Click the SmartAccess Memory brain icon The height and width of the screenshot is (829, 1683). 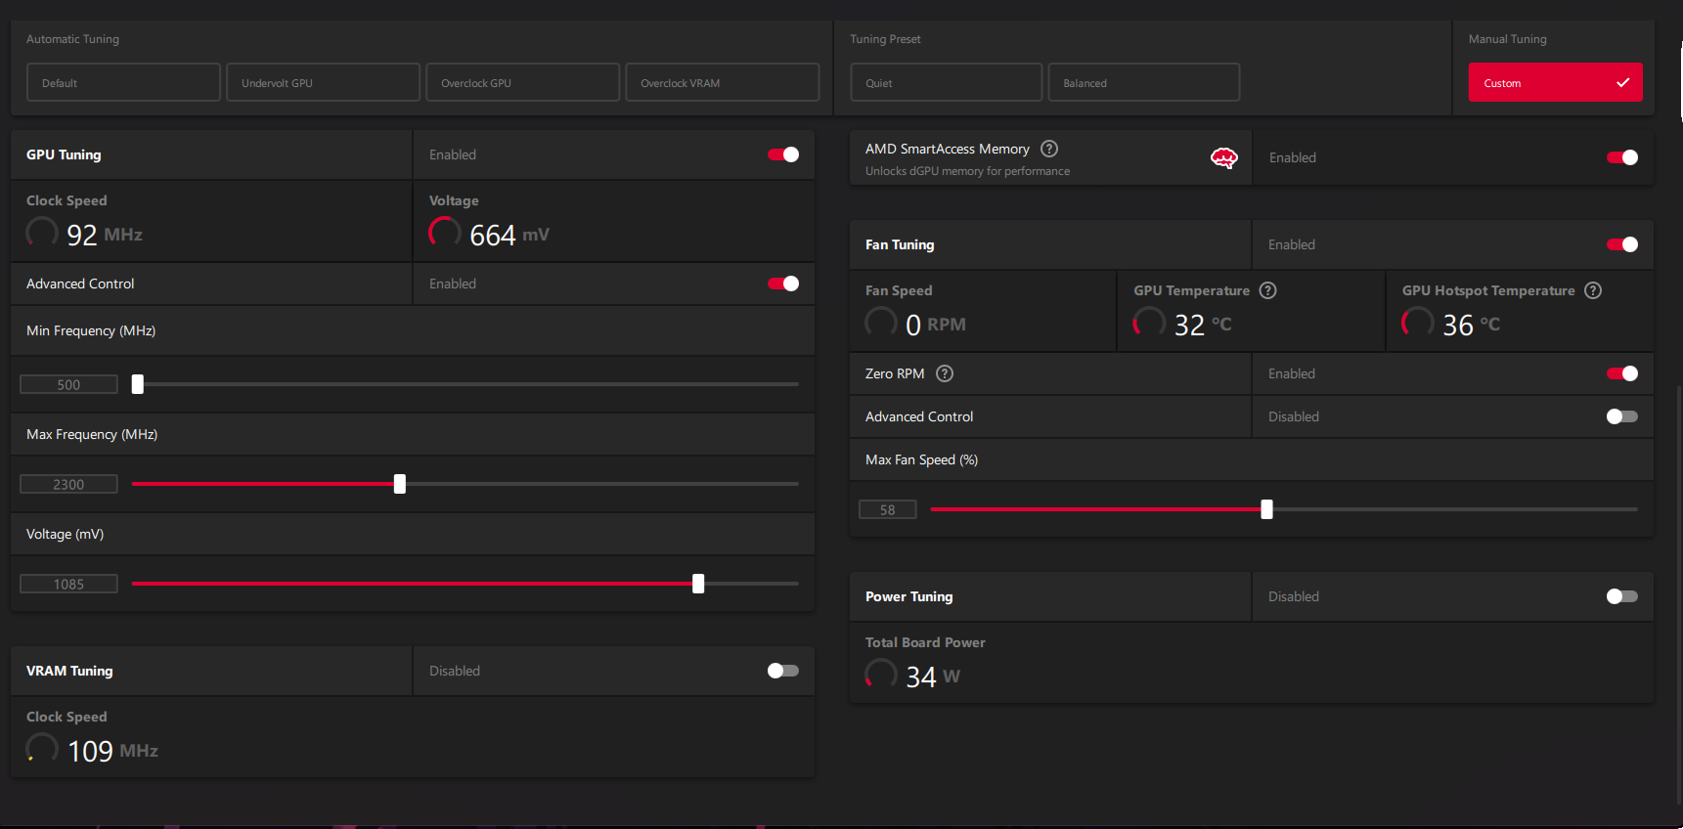click(x=1224, y=157)
